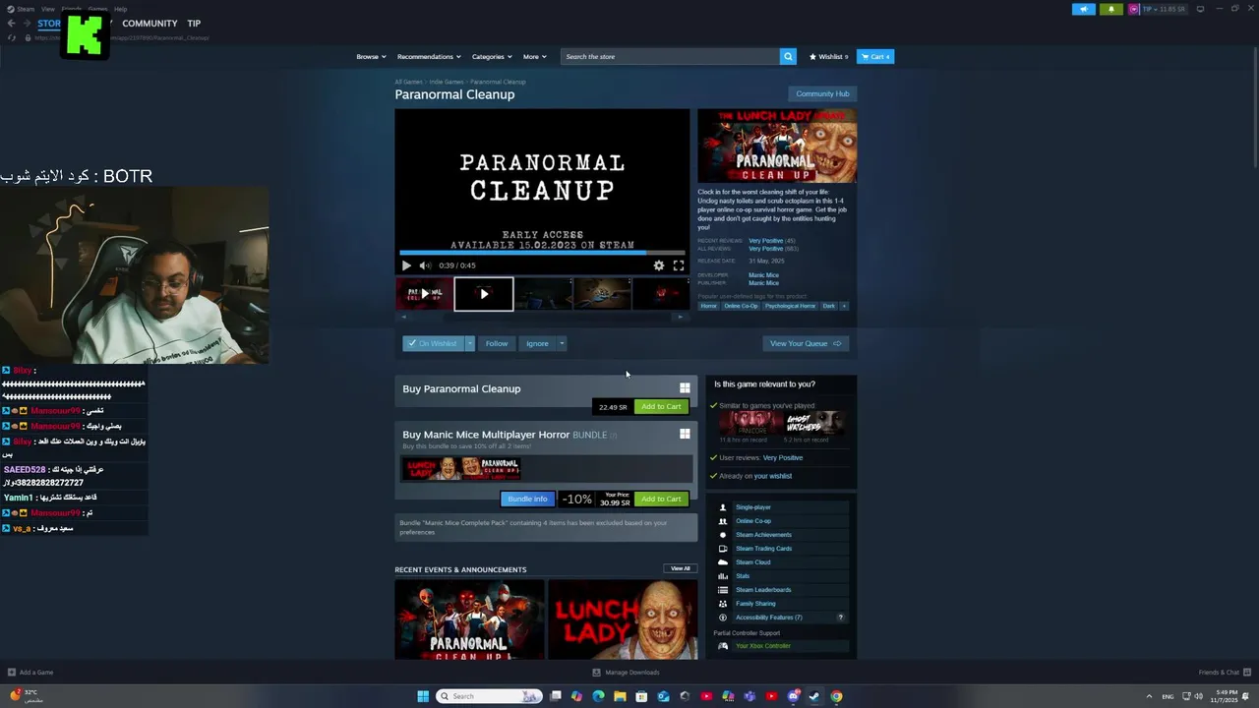
Task: Add Manic Mice bundle to cart
Action: pyautogui.click(x=661, y=499)
